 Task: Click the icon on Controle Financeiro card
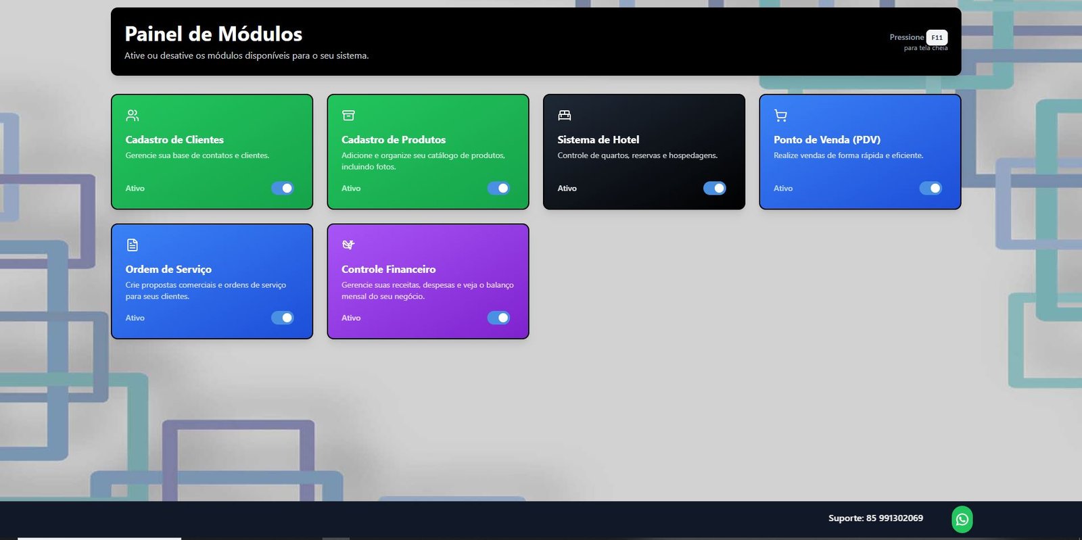tap(348, 245)
